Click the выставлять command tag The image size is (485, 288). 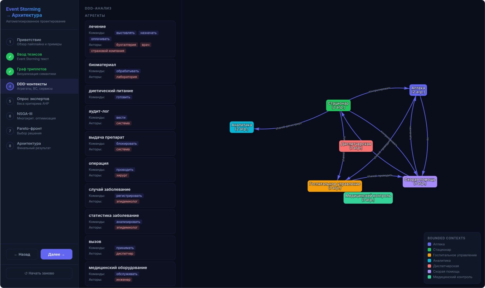pyautogui.click(x=125, y=33)
